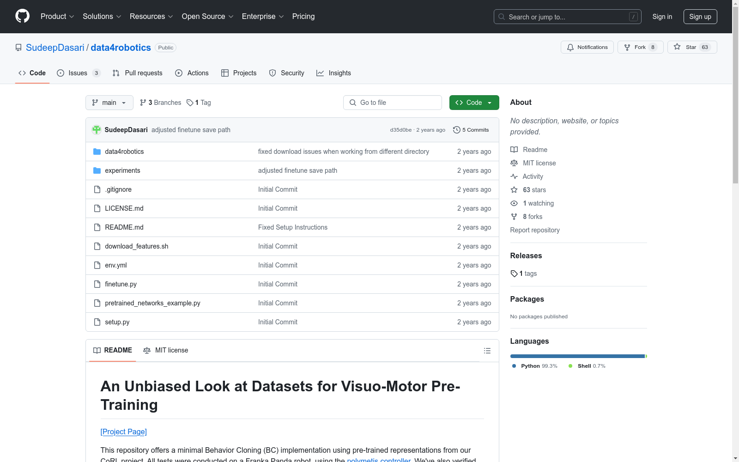Click the GitHub logo icon
The width and height of the screenshot is (739, 462).
click(22, 16)
